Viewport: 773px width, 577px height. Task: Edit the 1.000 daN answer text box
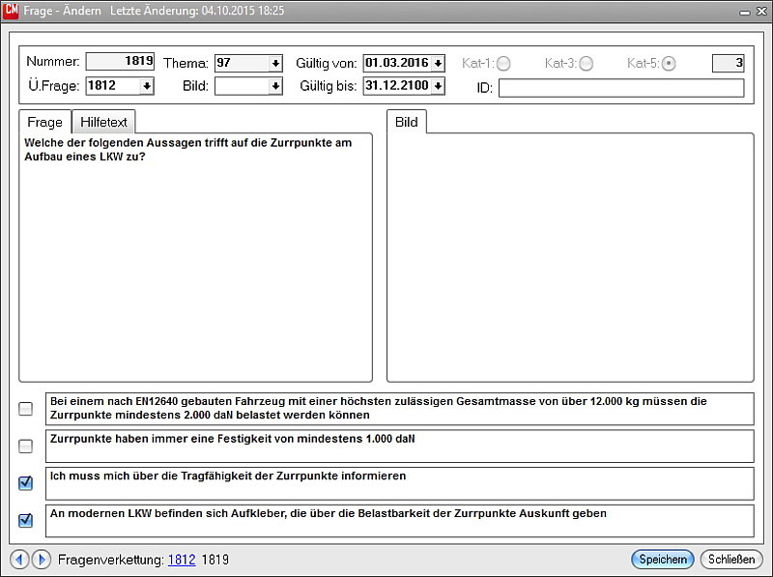click(400, 446)
